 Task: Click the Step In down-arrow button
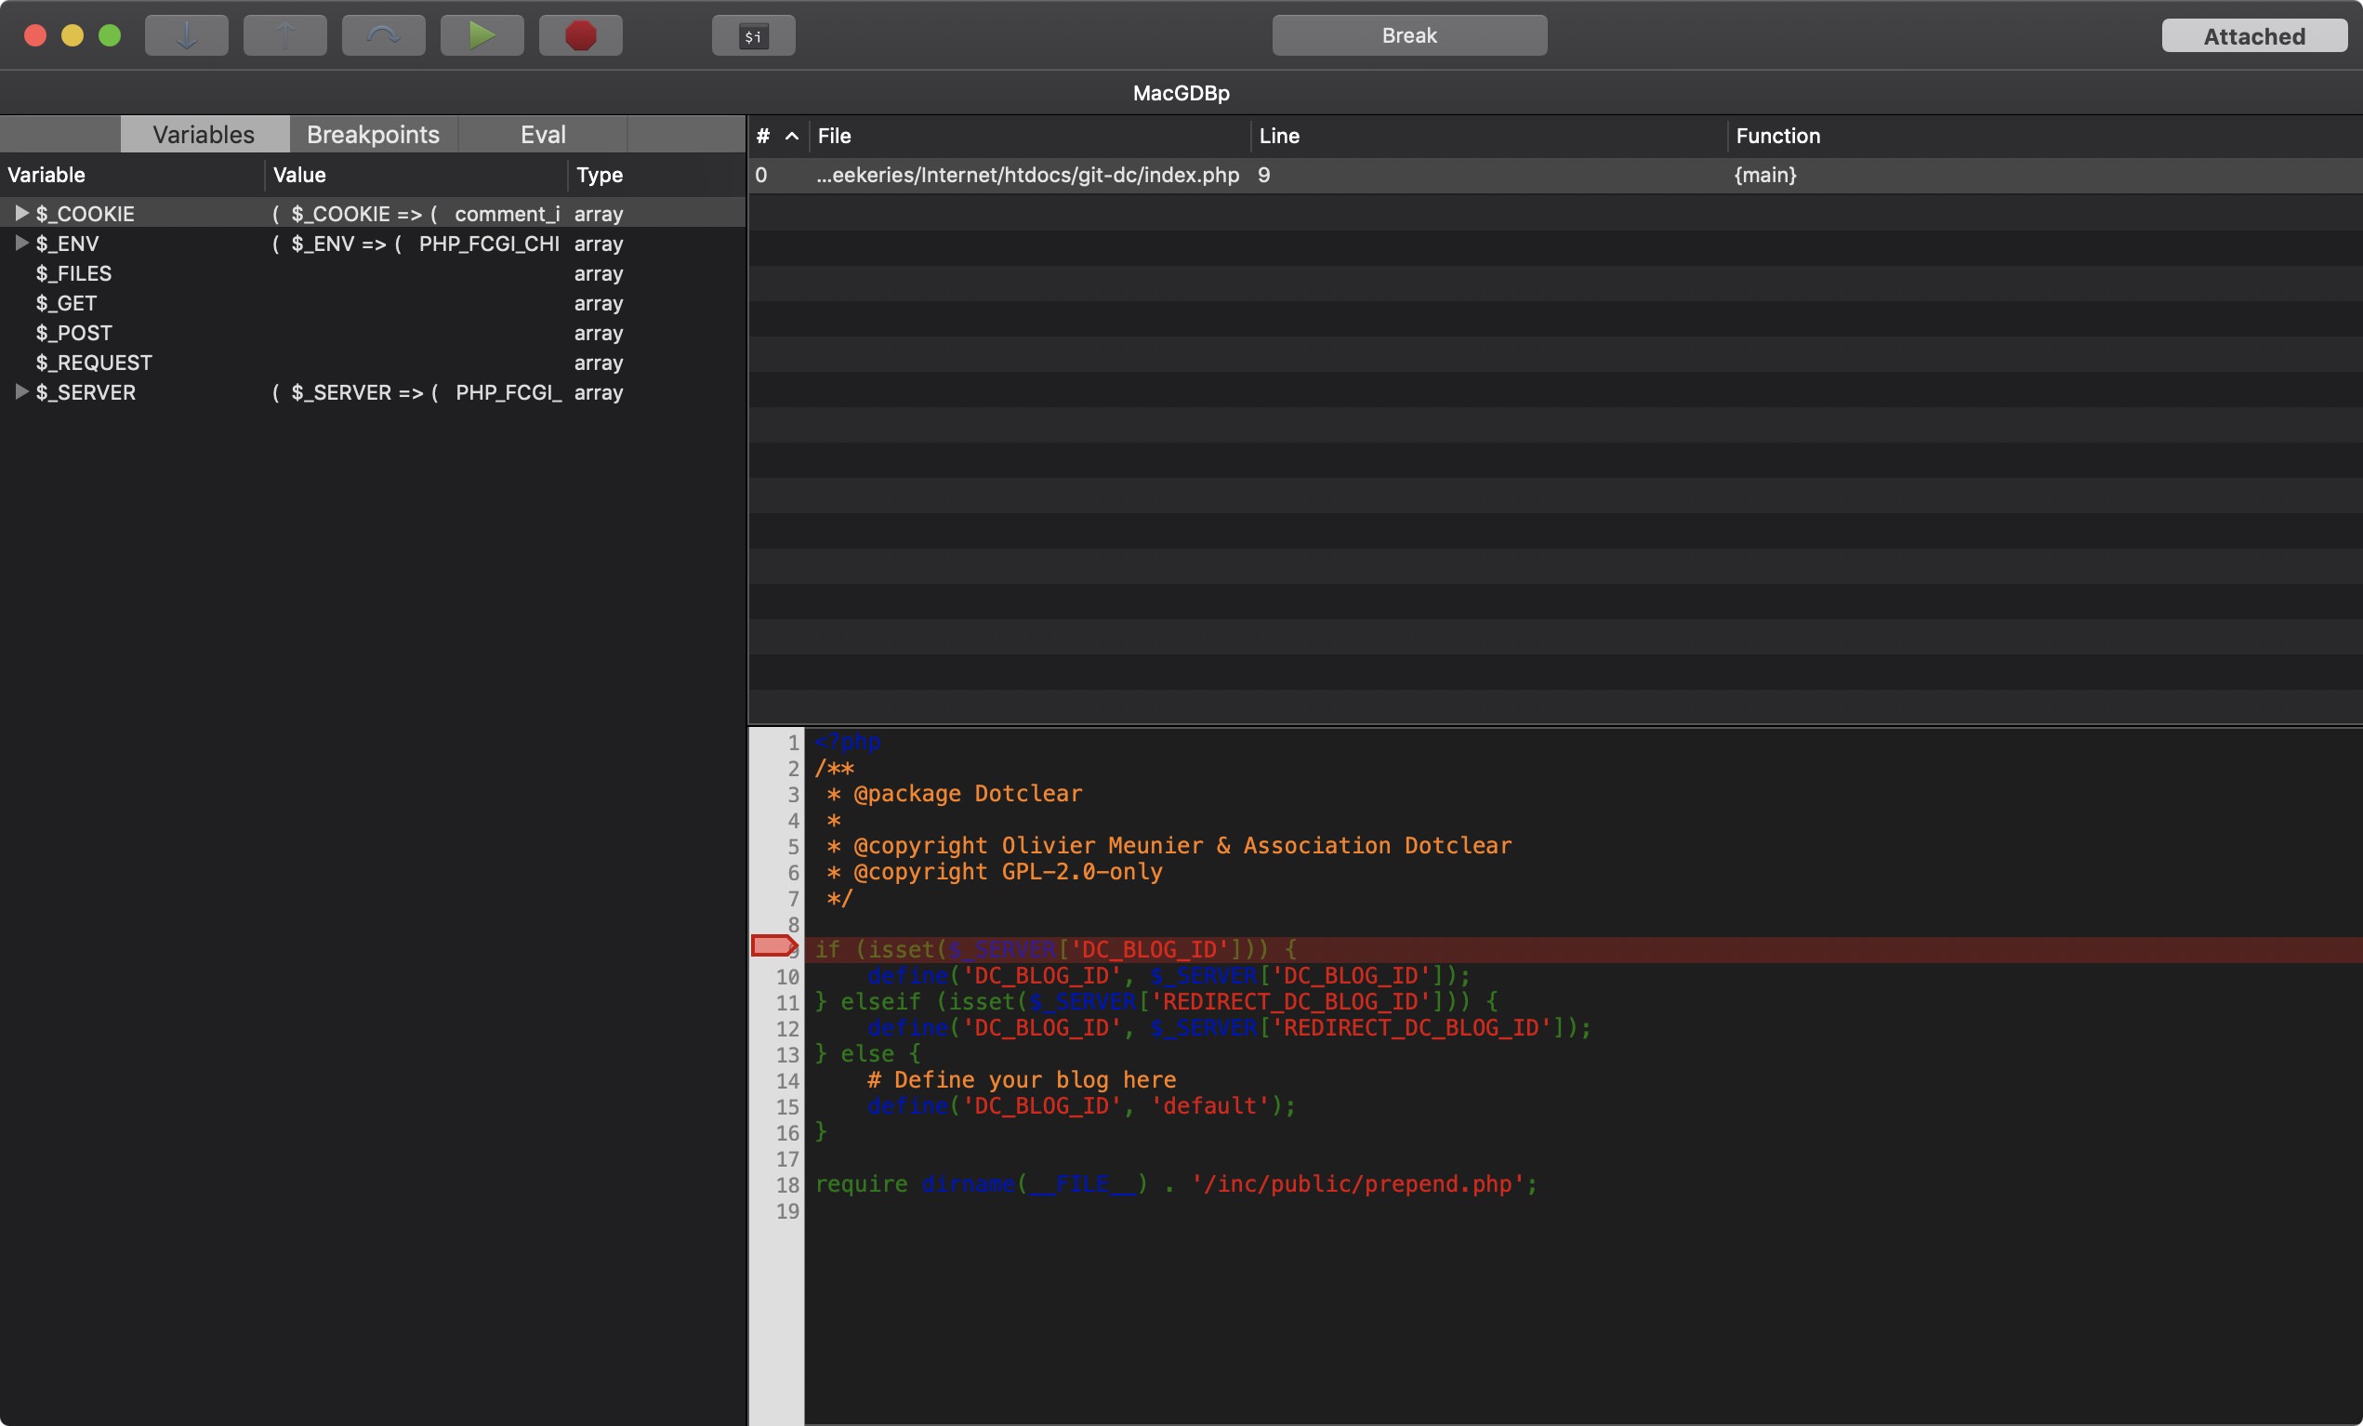click(186, 35)
